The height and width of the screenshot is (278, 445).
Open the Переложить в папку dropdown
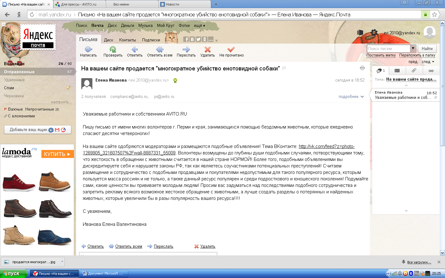pos(417,55)
